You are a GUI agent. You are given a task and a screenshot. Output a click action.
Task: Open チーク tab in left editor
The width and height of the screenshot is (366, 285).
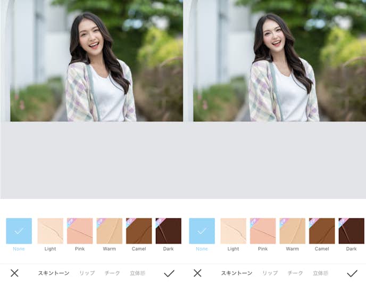pos(112,273)
